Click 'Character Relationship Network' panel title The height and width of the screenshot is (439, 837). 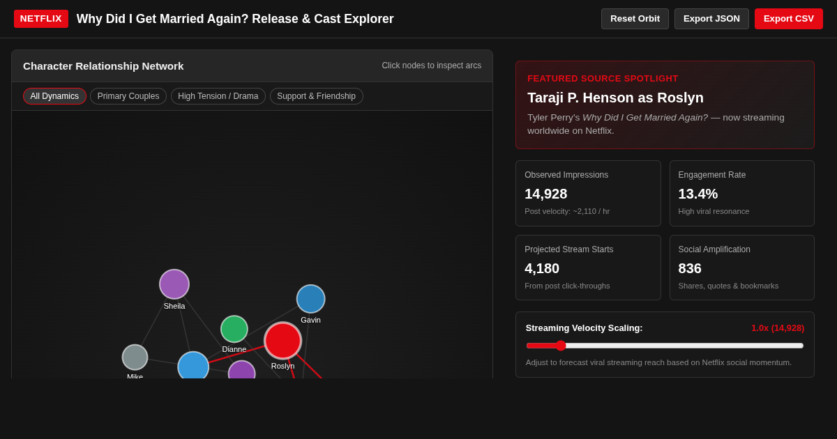coord(103,66)
